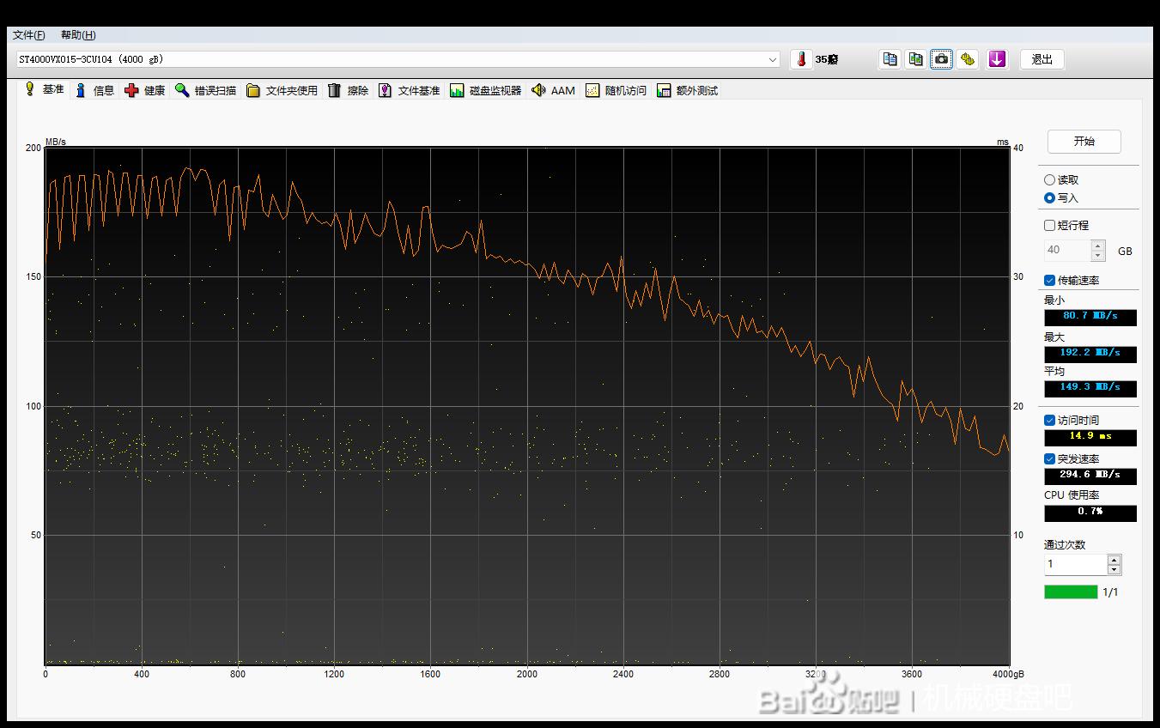
Task: Go to the 错误扫描 error scan tab
Action: click(206, 90)
